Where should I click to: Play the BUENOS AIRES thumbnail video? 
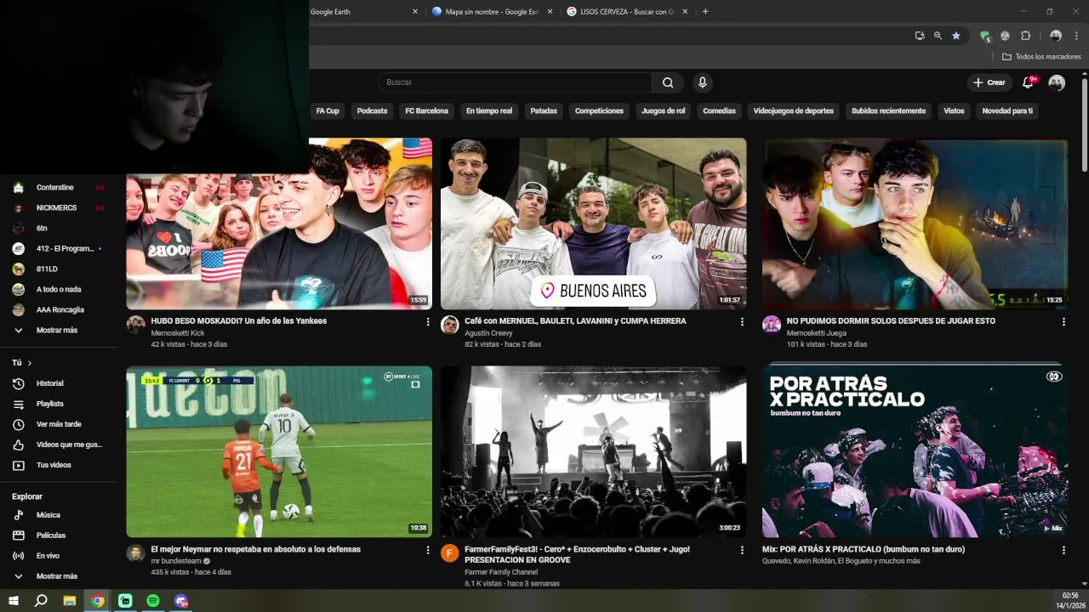click(593, 224)
